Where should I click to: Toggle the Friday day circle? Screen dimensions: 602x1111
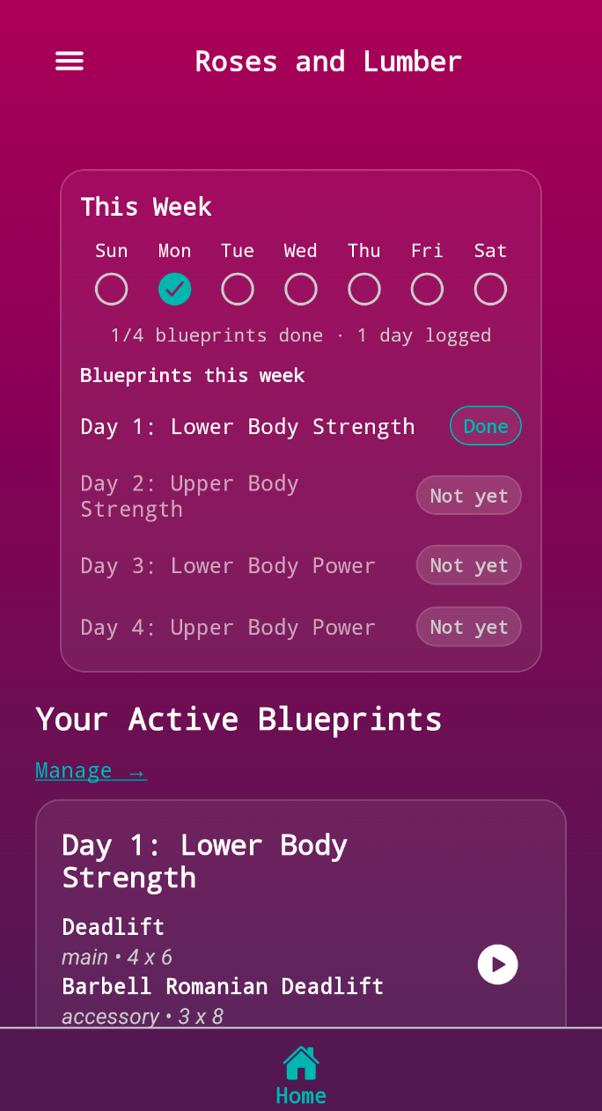pyautogui.click(x=428, y=289)
